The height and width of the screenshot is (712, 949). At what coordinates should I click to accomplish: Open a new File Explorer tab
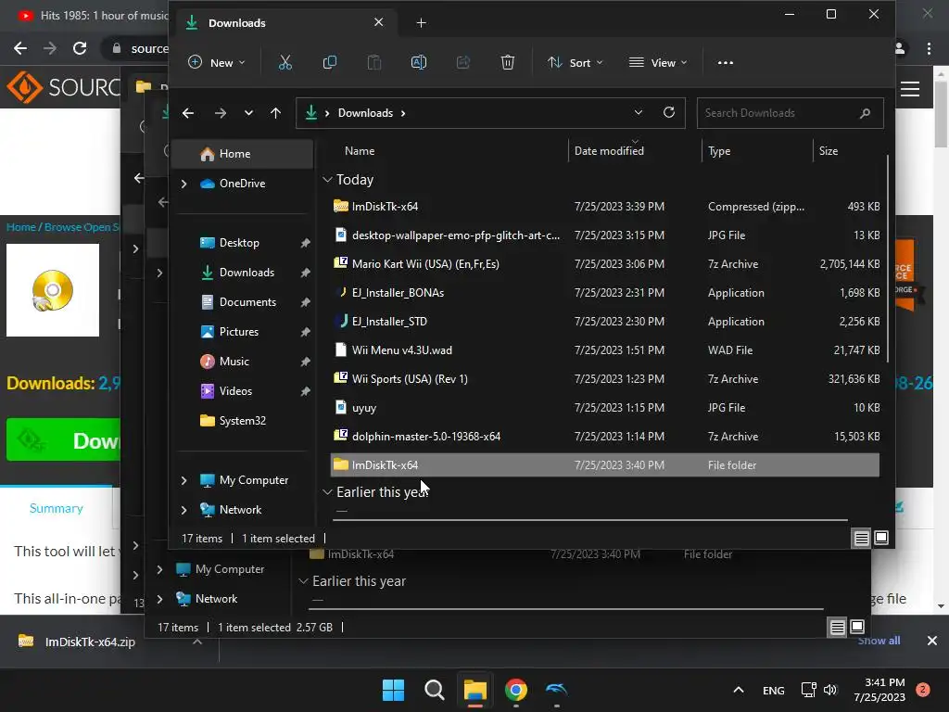click(x=422, y=23)
